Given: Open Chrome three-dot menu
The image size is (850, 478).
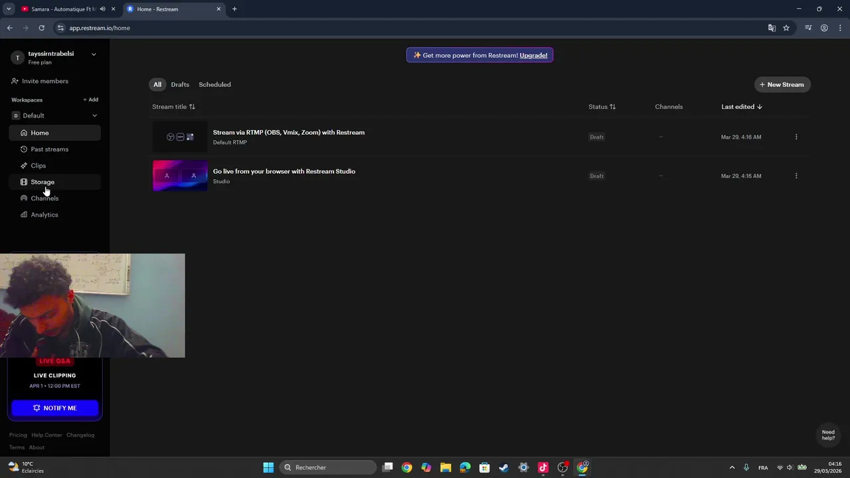Looking at the screenshot, I should coord(840,28).
